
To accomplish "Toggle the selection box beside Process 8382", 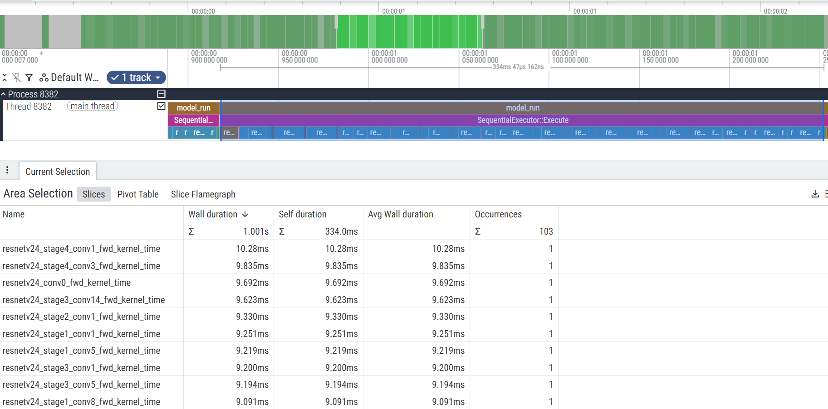I will point(161,94).
